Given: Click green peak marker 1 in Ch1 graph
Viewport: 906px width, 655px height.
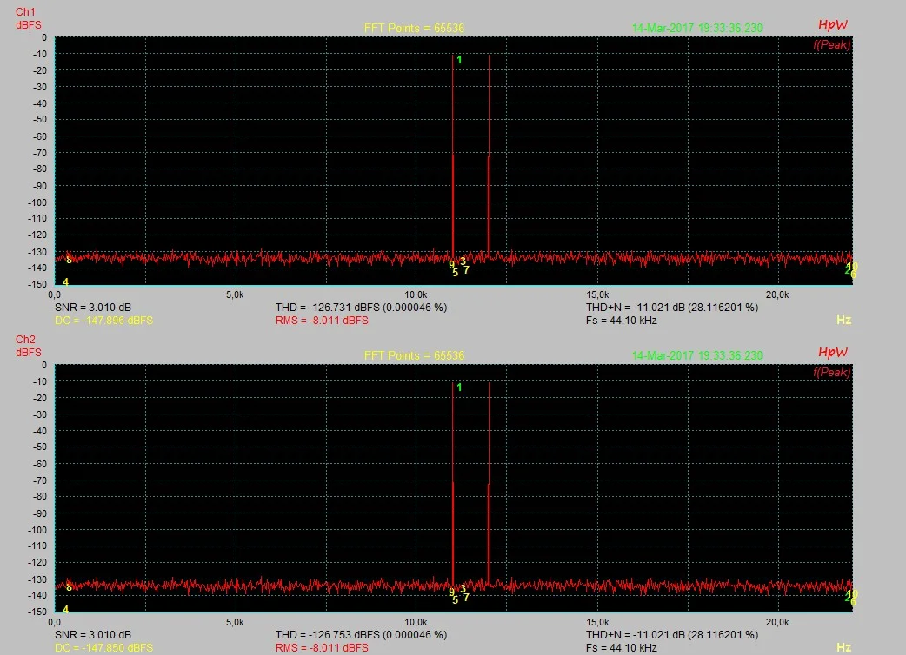Looking at the screenshot, I should pyautogui.click(x=459, y=59).
